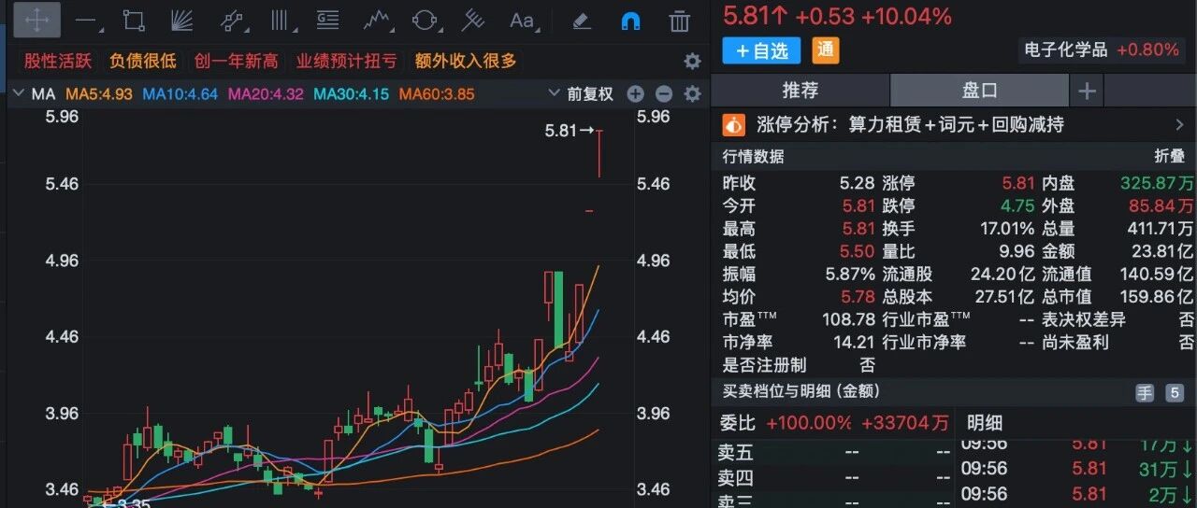Viewport: 1197px width, 508px height.
Task: Zoom out chart with minus circle icon
Action: pyautogui.click(x=664, y=93)
